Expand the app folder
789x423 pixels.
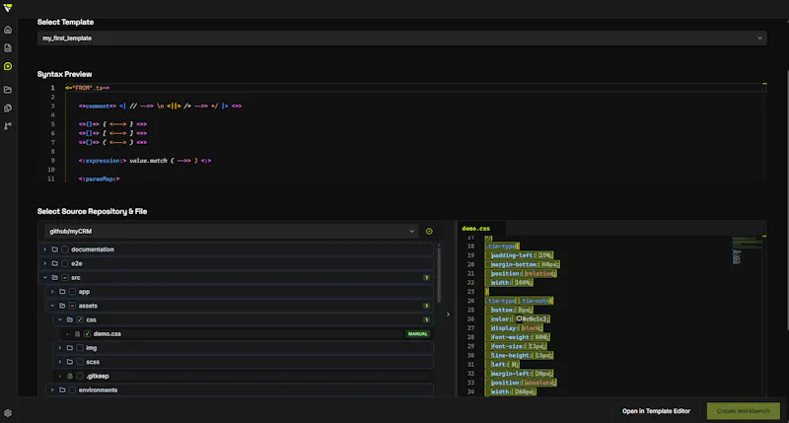pos(52,292)
